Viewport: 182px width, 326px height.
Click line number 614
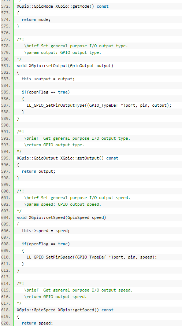5,283
